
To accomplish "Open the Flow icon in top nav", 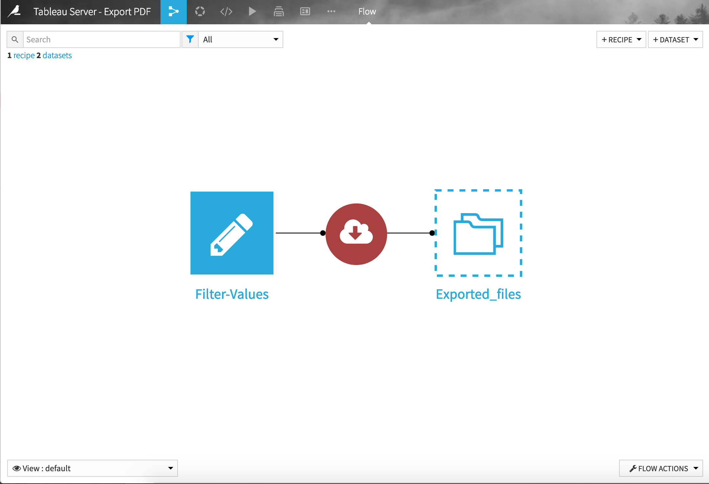I will (173, 12).
